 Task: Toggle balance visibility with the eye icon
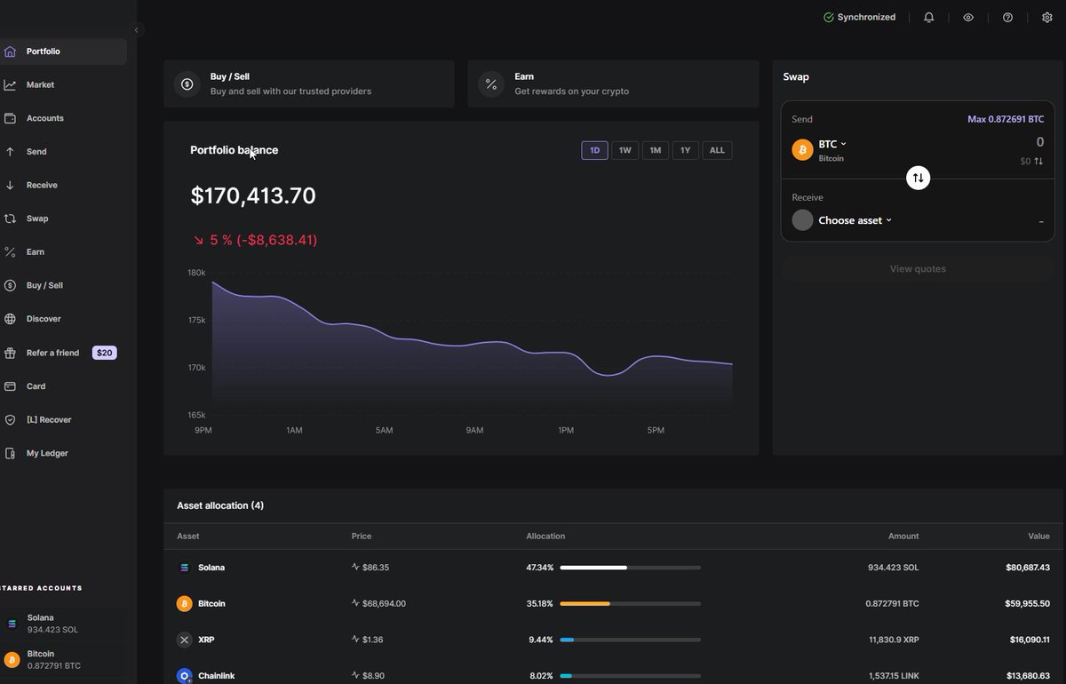pos(968,17)
